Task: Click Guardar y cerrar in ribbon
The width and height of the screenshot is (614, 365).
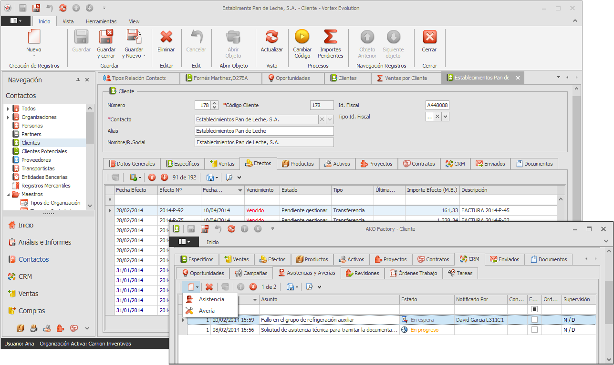Action: coord(106,44)
